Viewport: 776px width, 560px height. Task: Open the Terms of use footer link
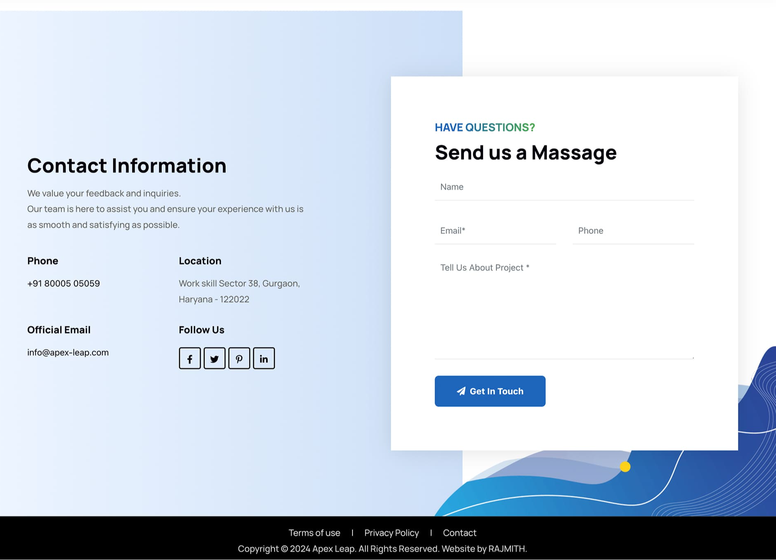point(314,533)
